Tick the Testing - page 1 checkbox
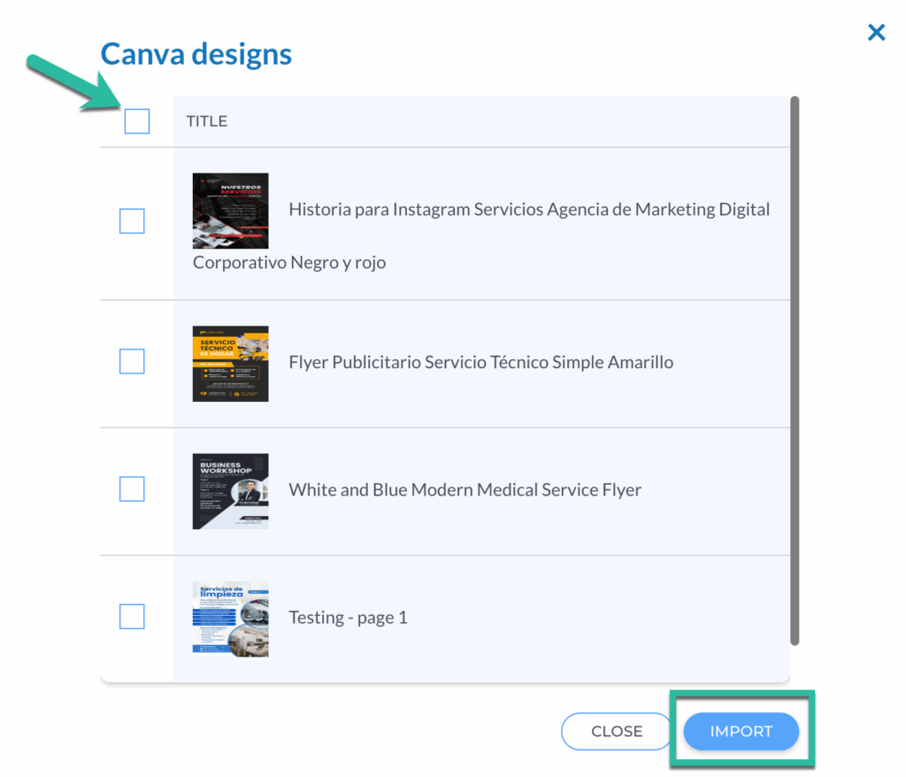The height and width of the screenshot is (777, 906). (132, 616)
